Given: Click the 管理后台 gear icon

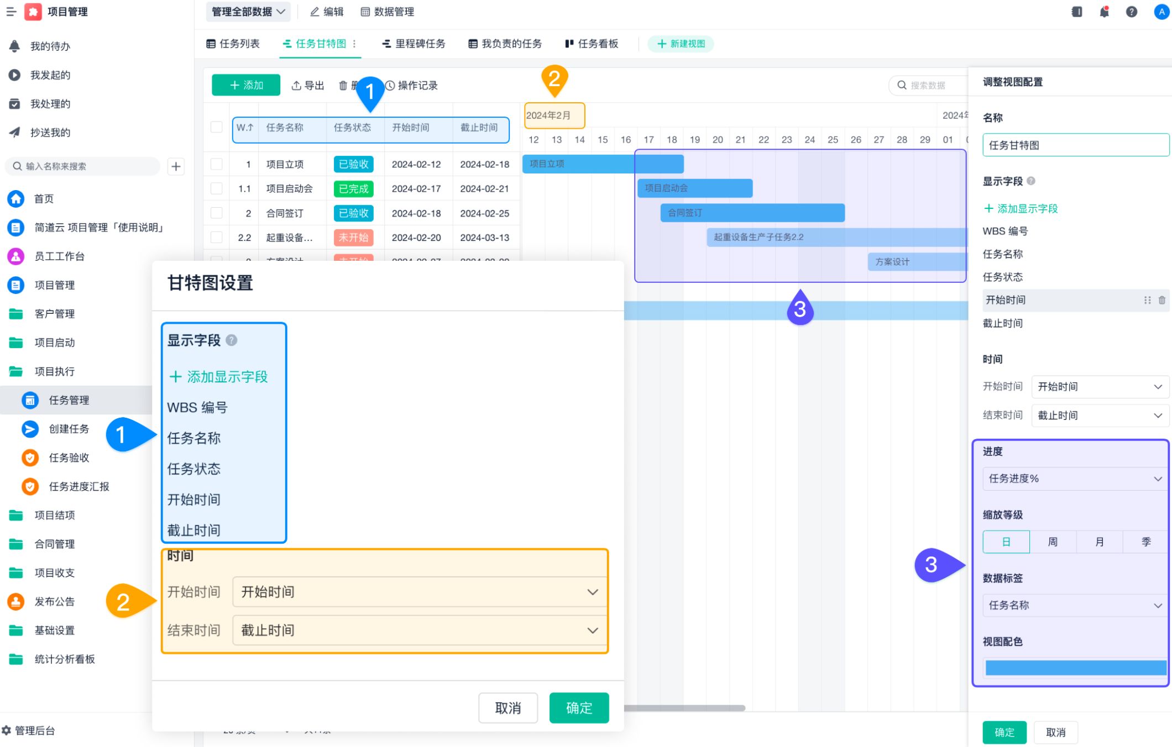Looking at the screenshot, I should click(7, 730).
